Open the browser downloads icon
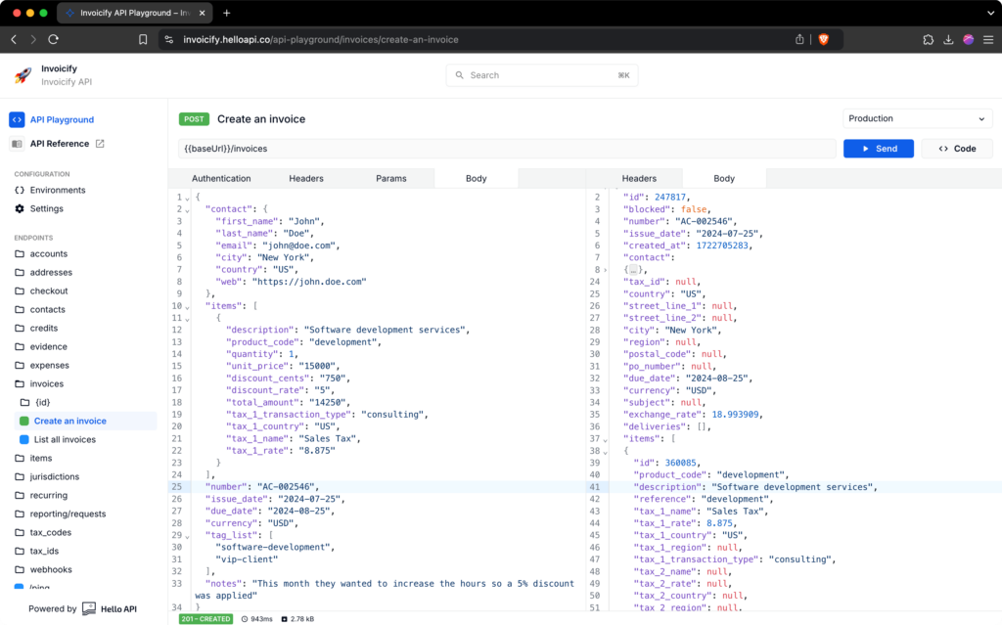 pyautogui.click(x=948, y=40)
